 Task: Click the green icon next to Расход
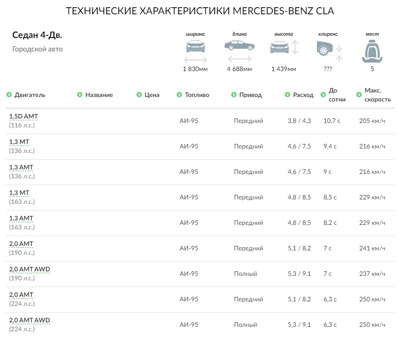click(287, 95)
